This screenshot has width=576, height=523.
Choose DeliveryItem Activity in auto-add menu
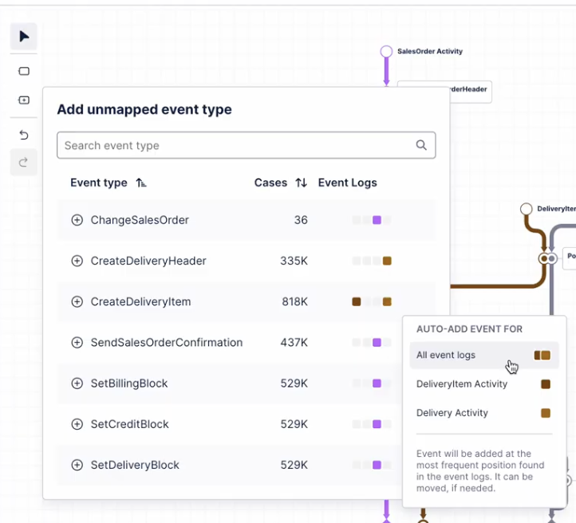point(483,384)
